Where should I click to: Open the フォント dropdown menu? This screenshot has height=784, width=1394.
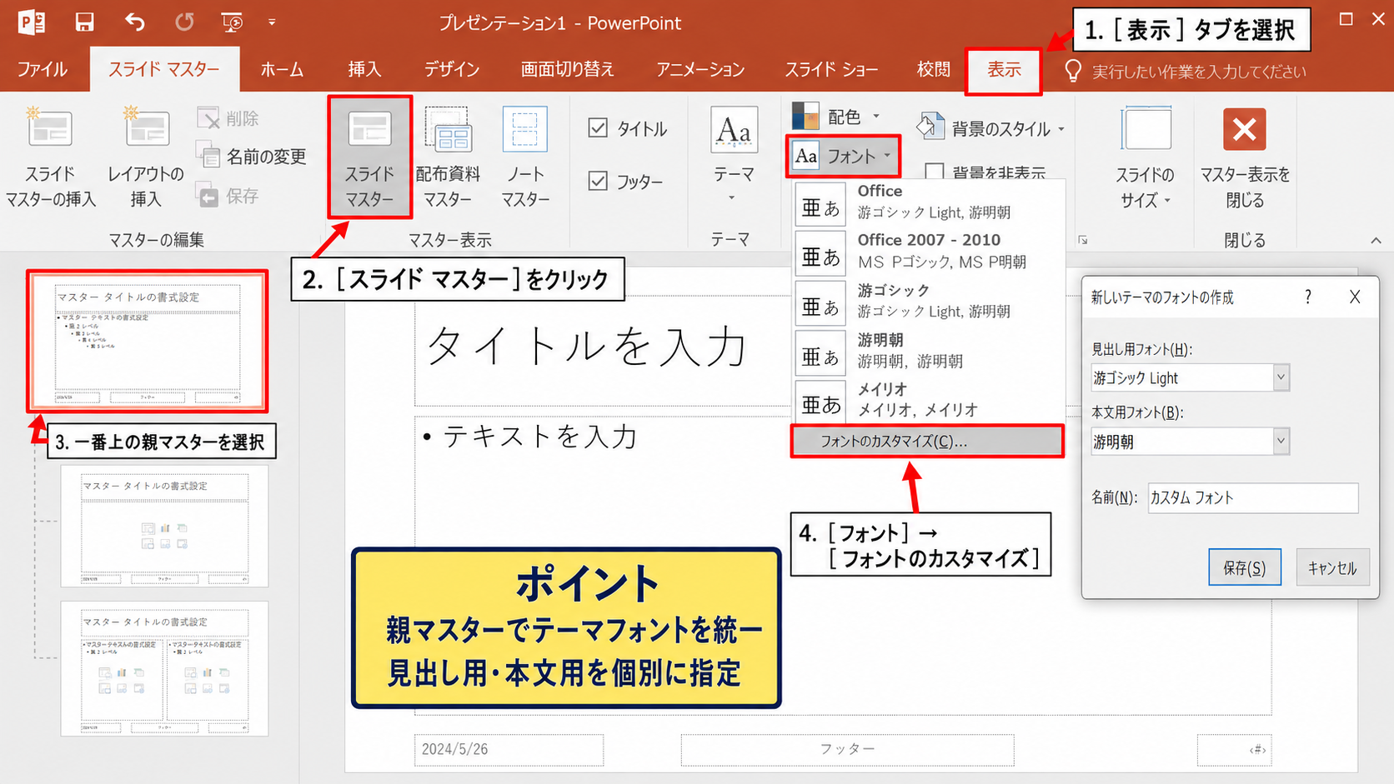click(843, 156)
